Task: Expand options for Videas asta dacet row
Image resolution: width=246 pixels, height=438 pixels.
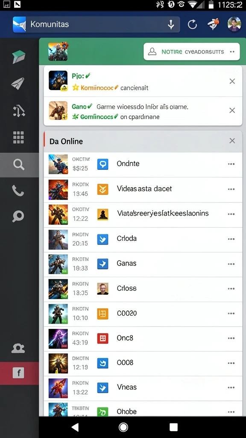Action: 231,189
